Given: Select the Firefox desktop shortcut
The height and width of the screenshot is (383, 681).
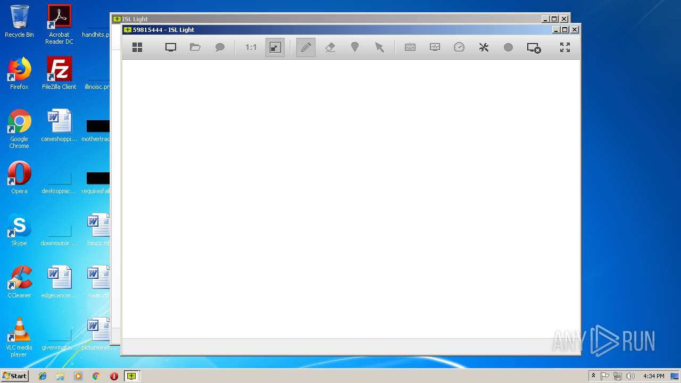Looking at the screenshot, I should 19,73.
